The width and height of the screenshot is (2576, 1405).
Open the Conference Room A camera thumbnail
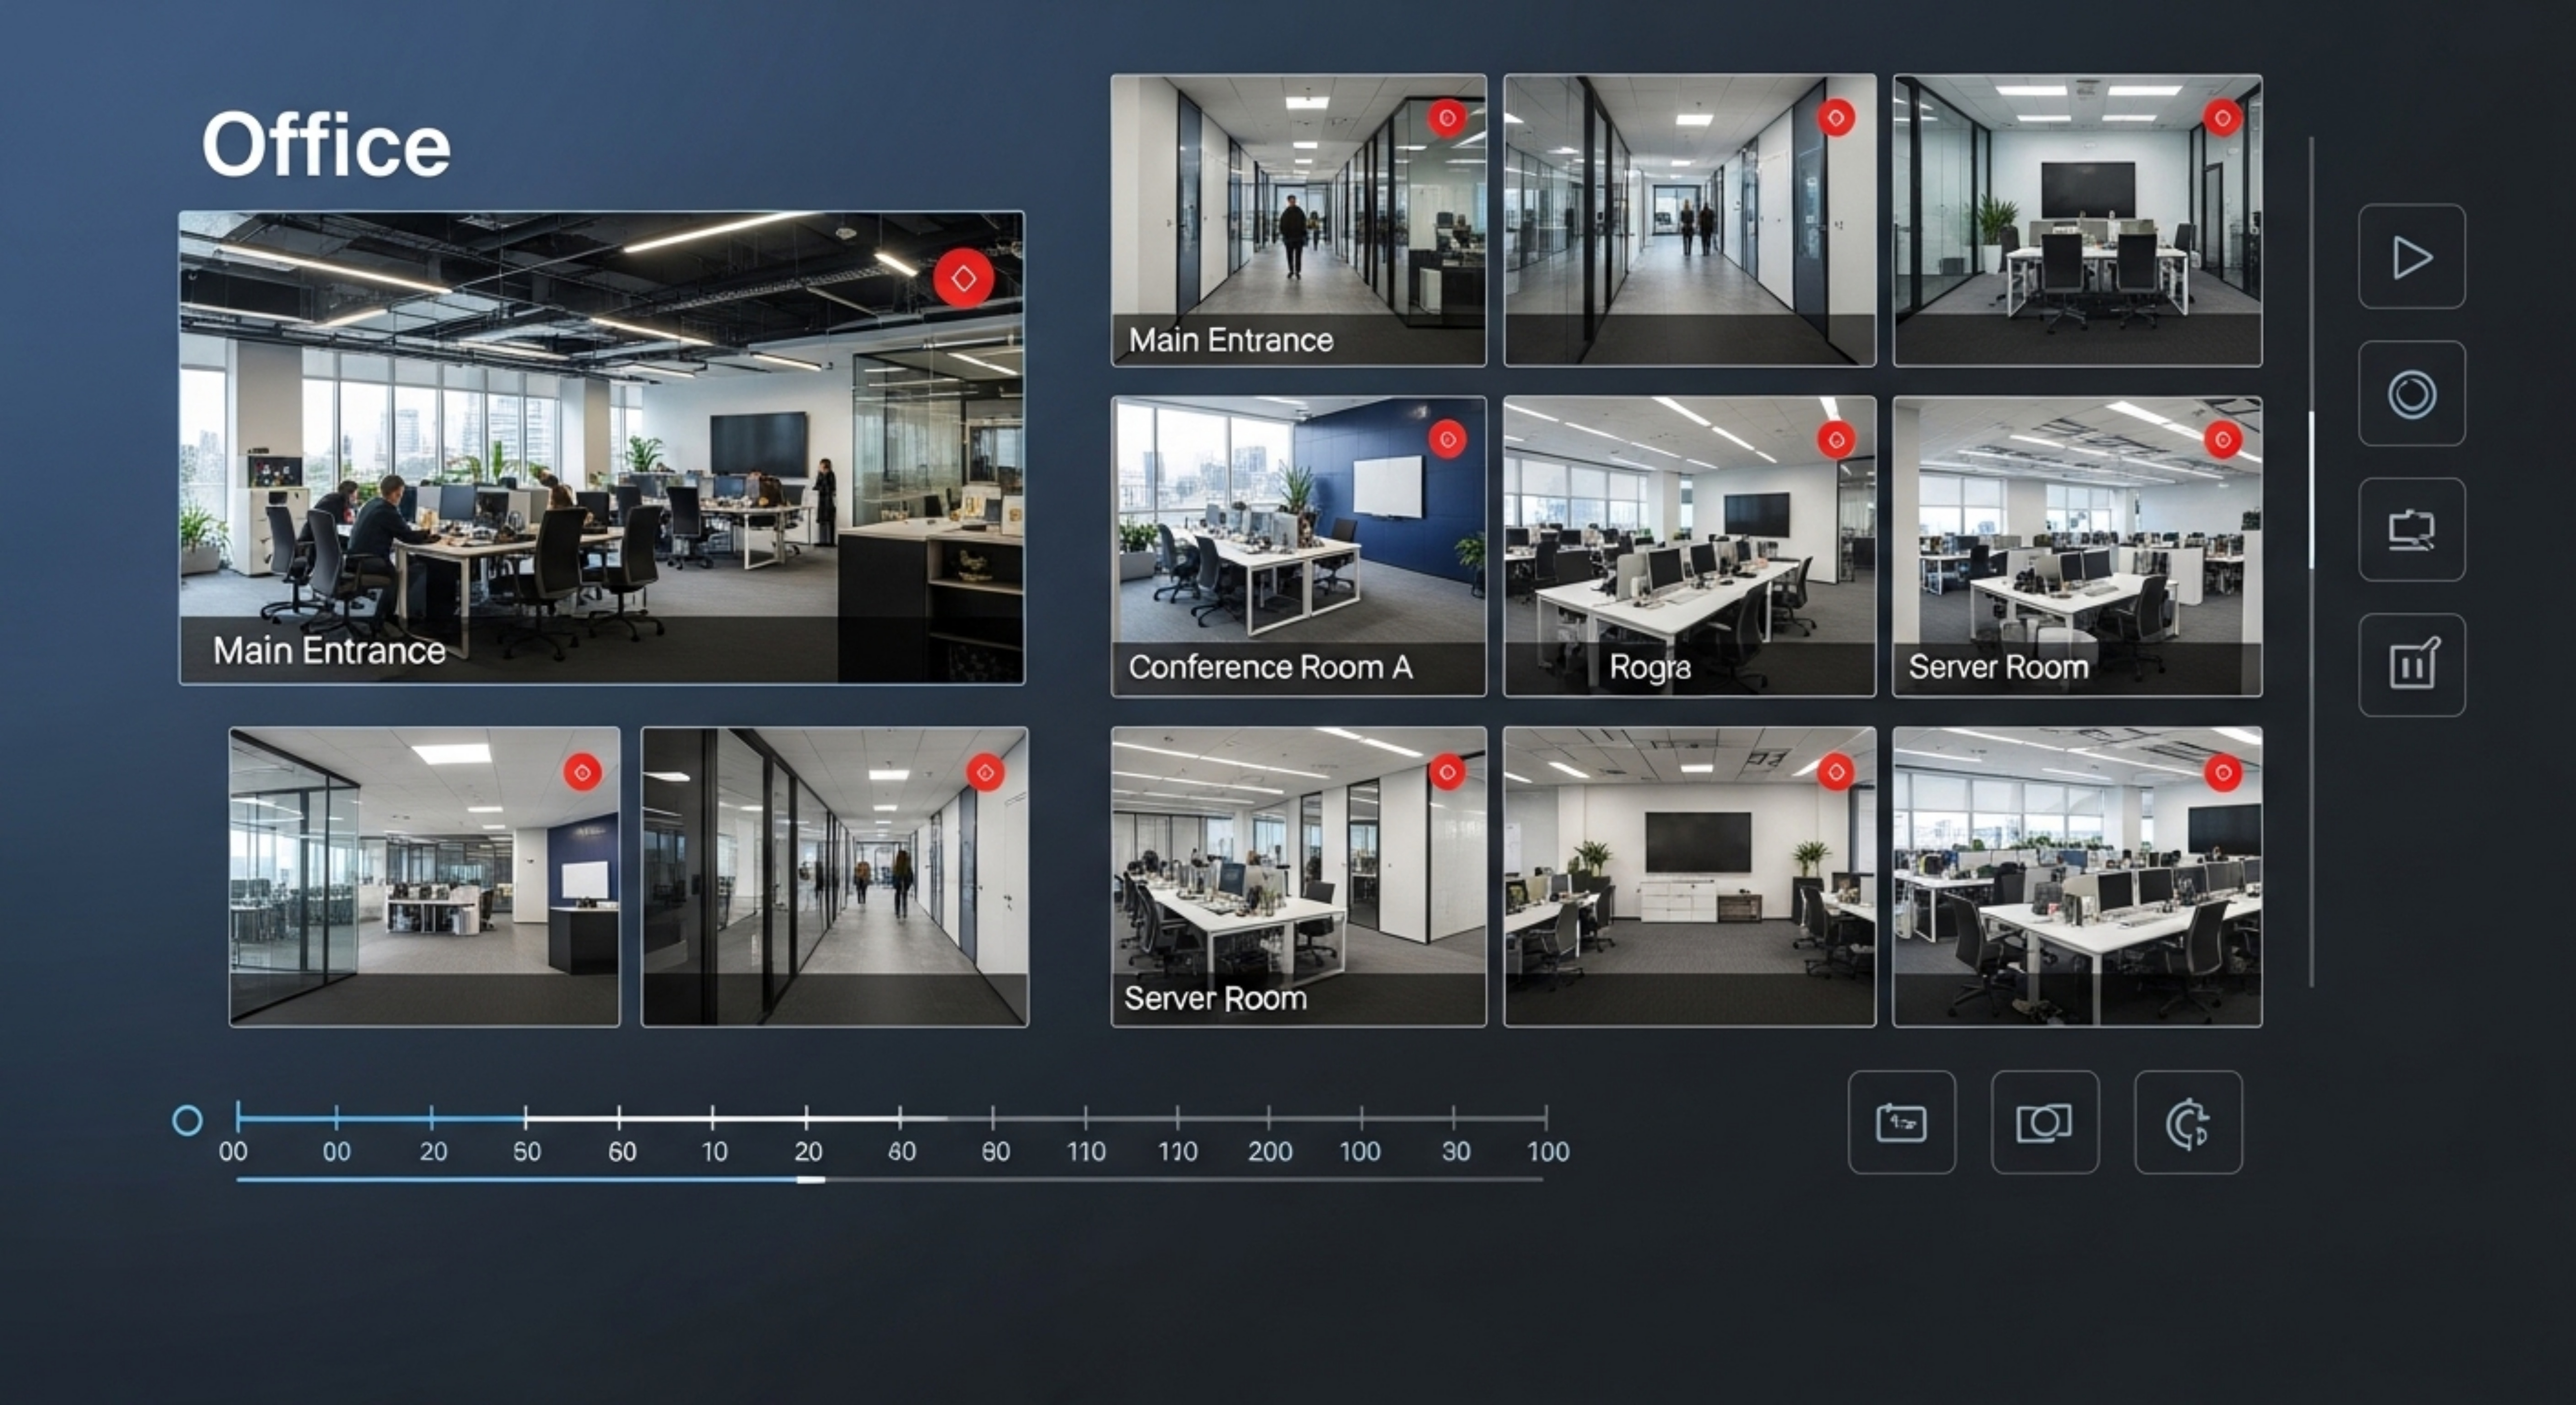[x=1298, y=546]
